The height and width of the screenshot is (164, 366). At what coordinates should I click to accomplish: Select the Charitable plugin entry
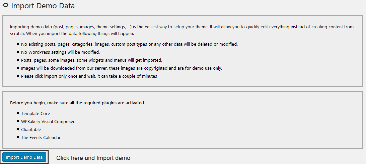(x=31, y=129)
